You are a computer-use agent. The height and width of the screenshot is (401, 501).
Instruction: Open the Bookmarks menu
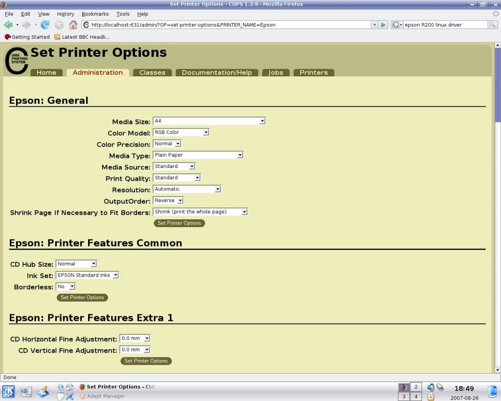(95, 14)
